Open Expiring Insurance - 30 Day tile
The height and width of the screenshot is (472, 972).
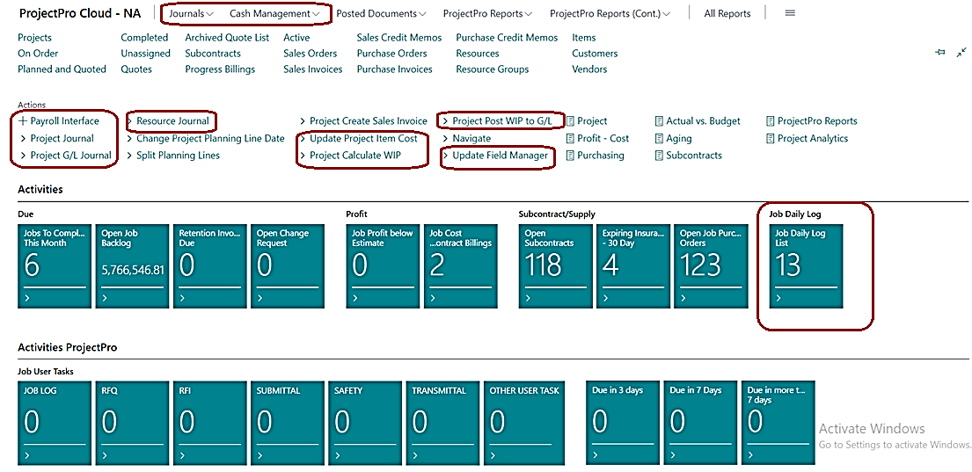click(x=633, y=266)
